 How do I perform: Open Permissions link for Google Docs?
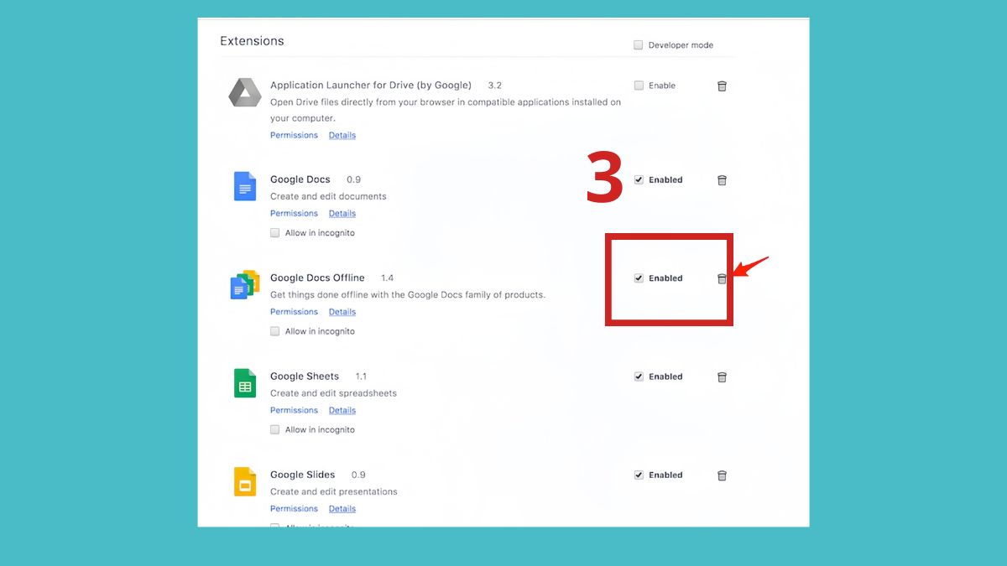coord(294,213)
